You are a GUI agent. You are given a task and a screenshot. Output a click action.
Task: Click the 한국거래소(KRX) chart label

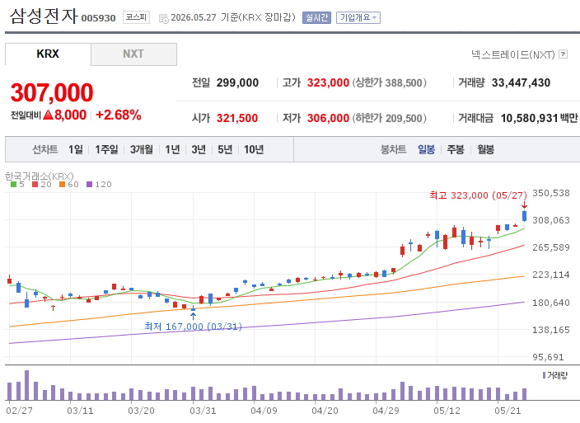40,176
